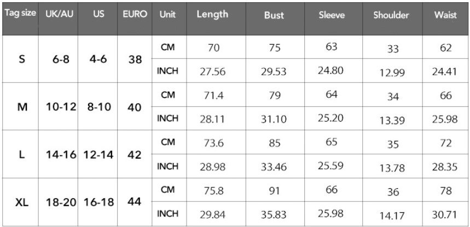The image size is (470, 227).
Task: Select the Sleeve column header
Action: click(332, 15)
